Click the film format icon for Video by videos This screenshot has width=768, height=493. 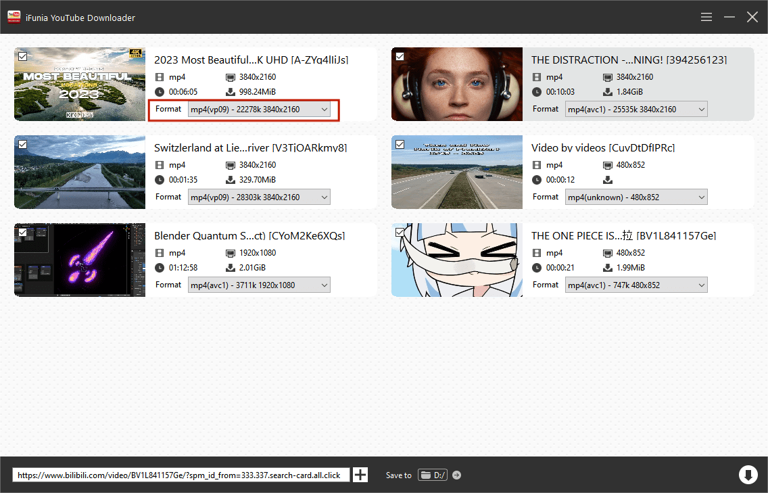(537, 165)
